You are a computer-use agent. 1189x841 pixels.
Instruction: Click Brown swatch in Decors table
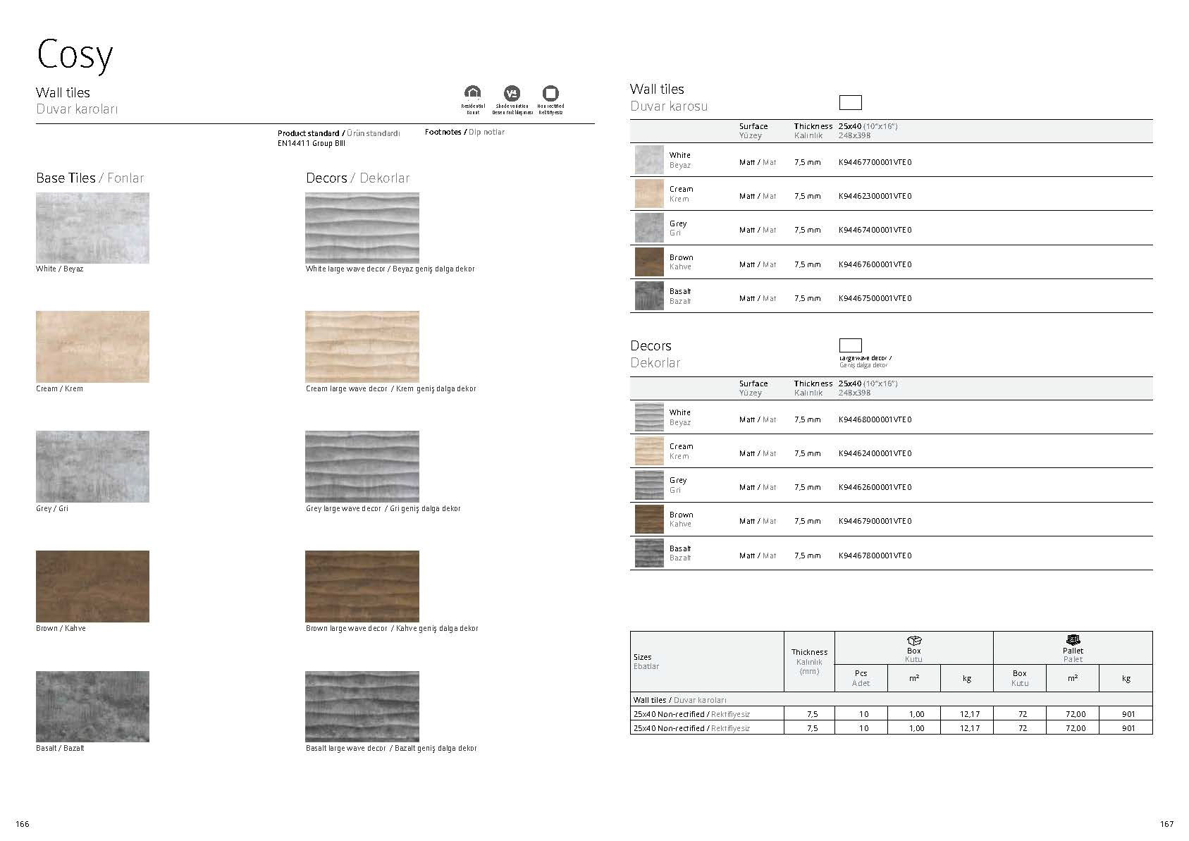[649, 520]
